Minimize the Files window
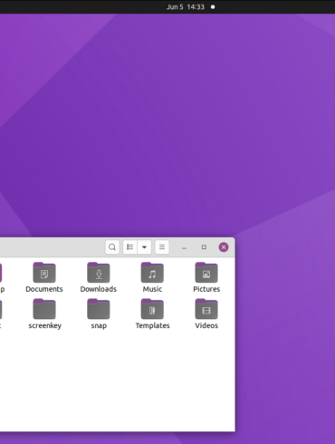The width and height of the screenshot is (335, 444). [184, 247]
